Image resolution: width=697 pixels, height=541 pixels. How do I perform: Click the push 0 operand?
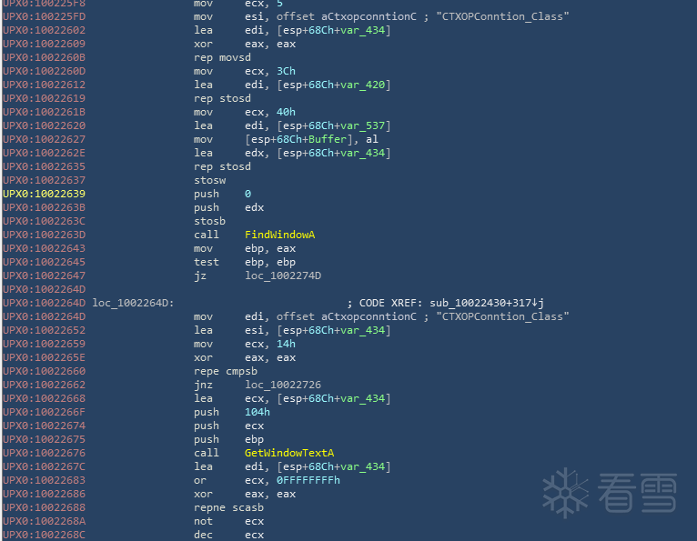[x=247, y=194]
